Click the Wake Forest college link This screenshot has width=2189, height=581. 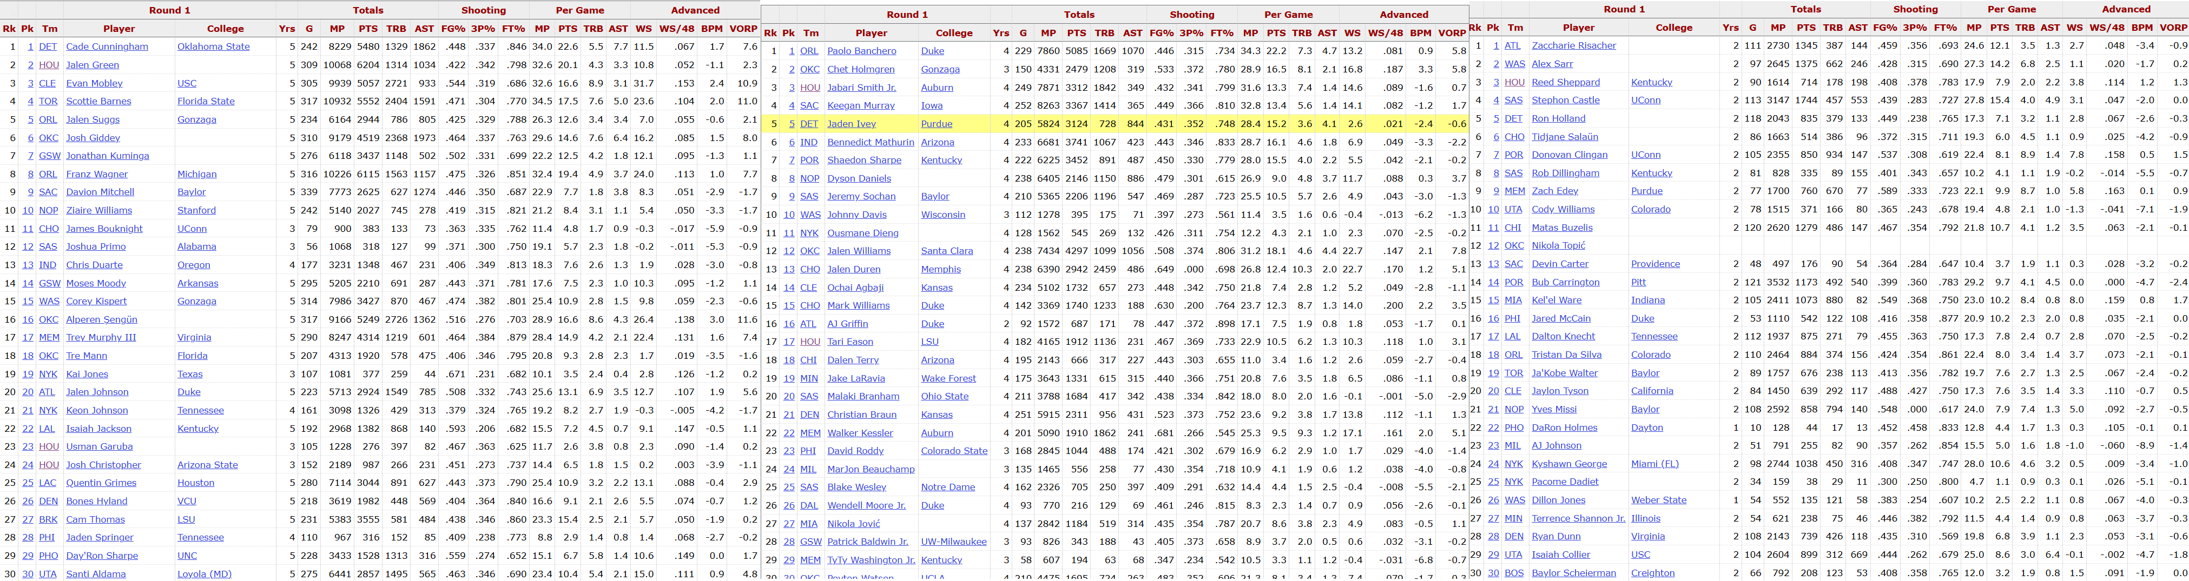click(x=948, y=378)
